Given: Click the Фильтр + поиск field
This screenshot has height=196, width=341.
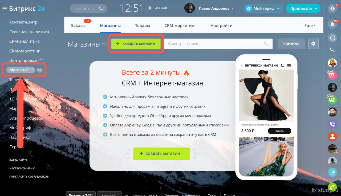Looking at the screenshot, I should click(213, 44).
